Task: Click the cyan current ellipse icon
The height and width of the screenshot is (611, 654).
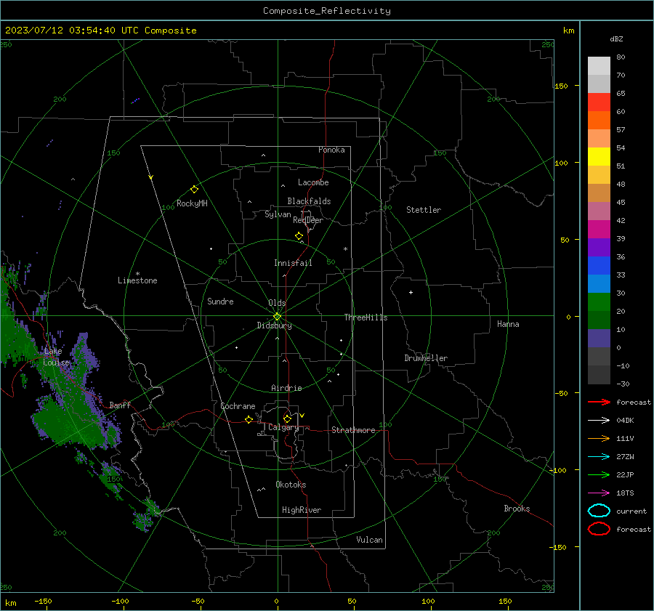Action: [x=599, y=511]
